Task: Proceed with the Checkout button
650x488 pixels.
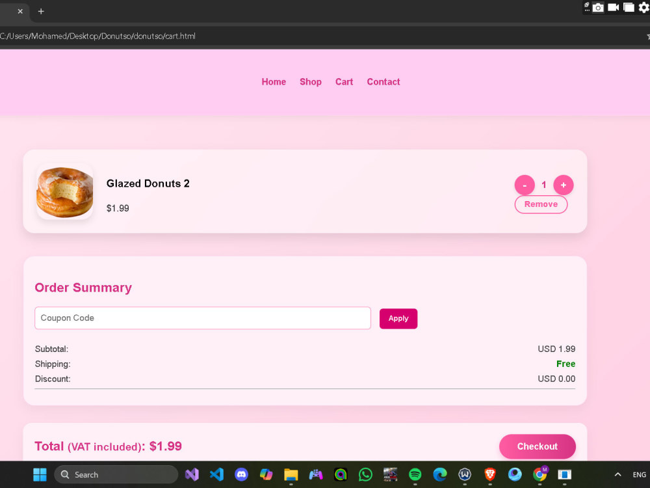Action: click(538, 446)
